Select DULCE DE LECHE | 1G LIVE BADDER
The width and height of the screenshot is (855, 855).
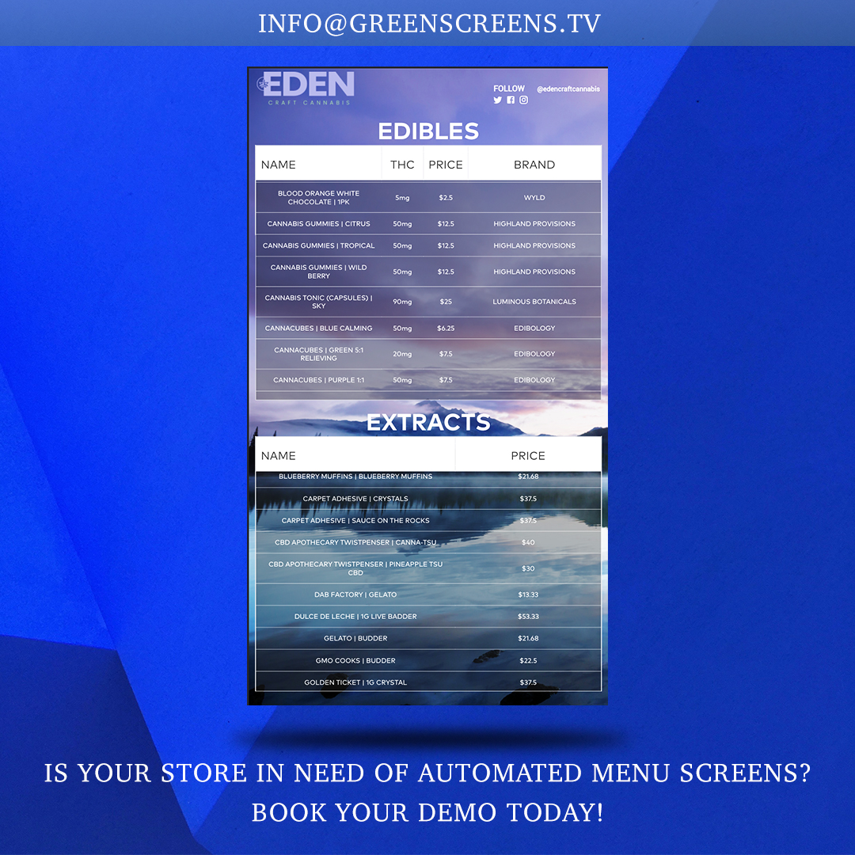[428, 616]
